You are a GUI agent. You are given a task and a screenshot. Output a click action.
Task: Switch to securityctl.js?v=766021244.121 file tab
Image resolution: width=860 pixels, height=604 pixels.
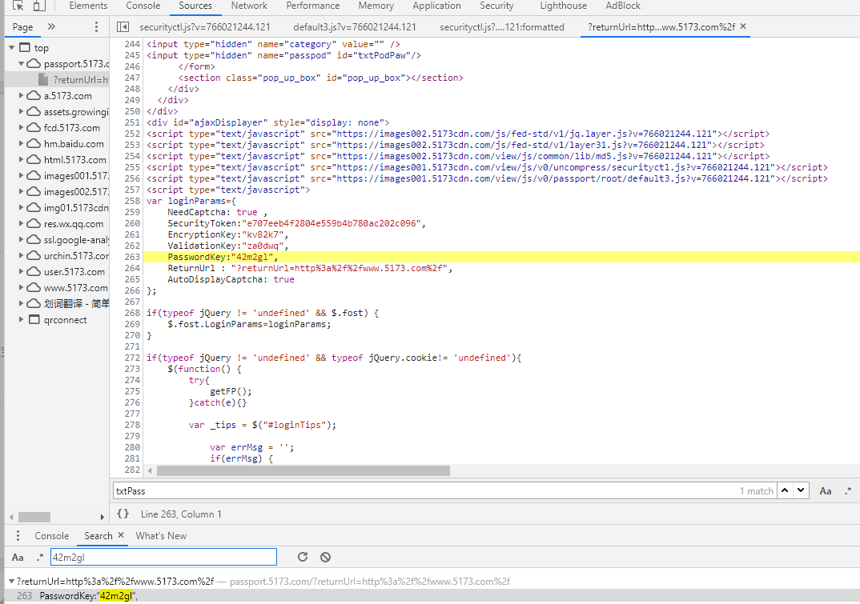pyautogui.click(x=204, y=27)
